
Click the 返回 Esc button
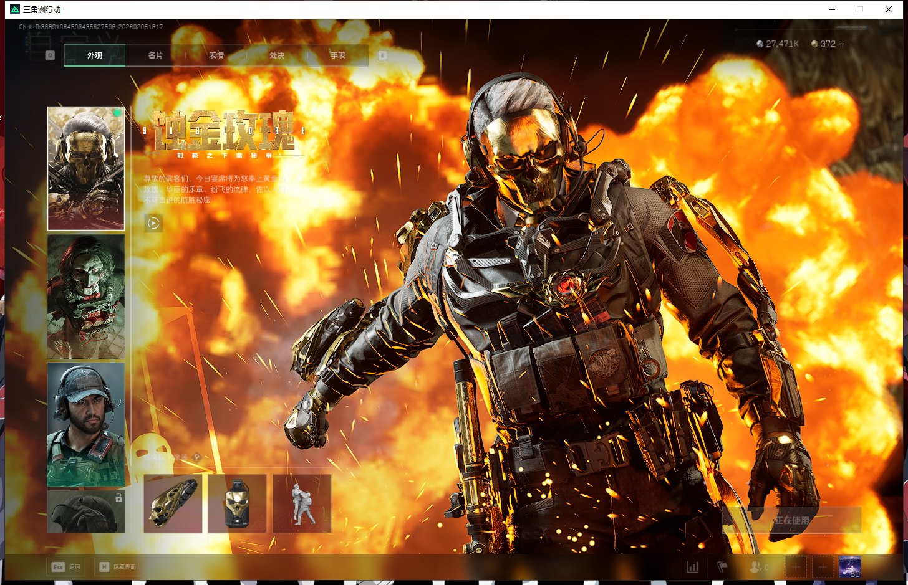point(66,567)
